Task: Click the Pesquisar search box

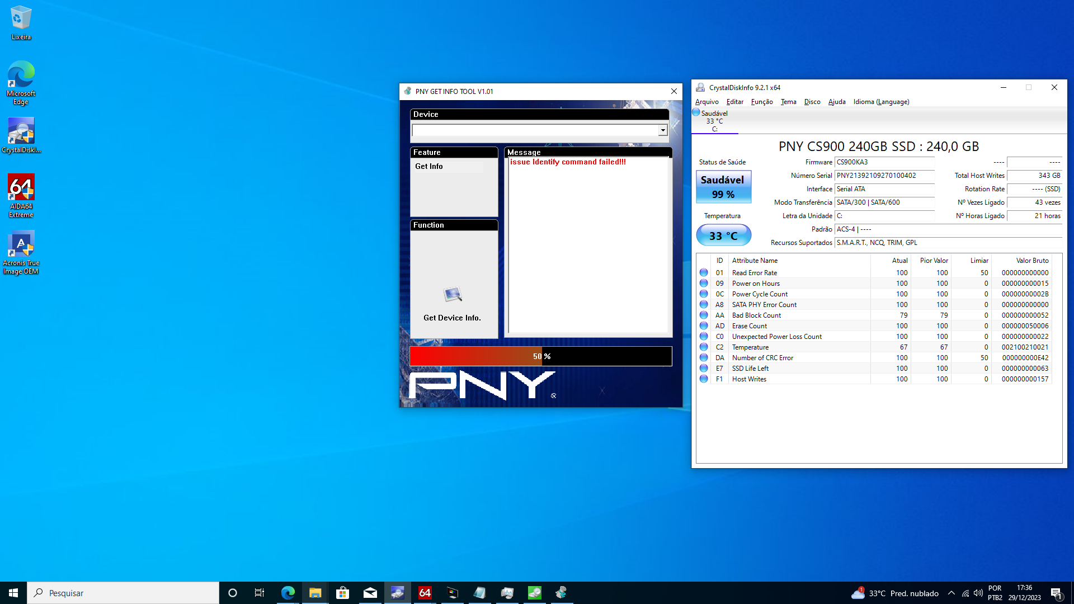Action: [123, 593]
